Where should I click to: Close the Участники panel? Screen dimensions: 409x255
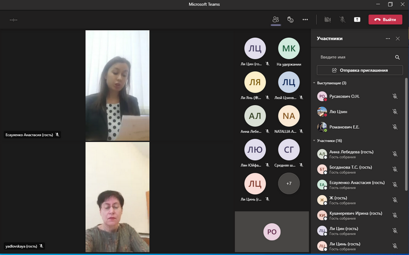tap(398, 39)
